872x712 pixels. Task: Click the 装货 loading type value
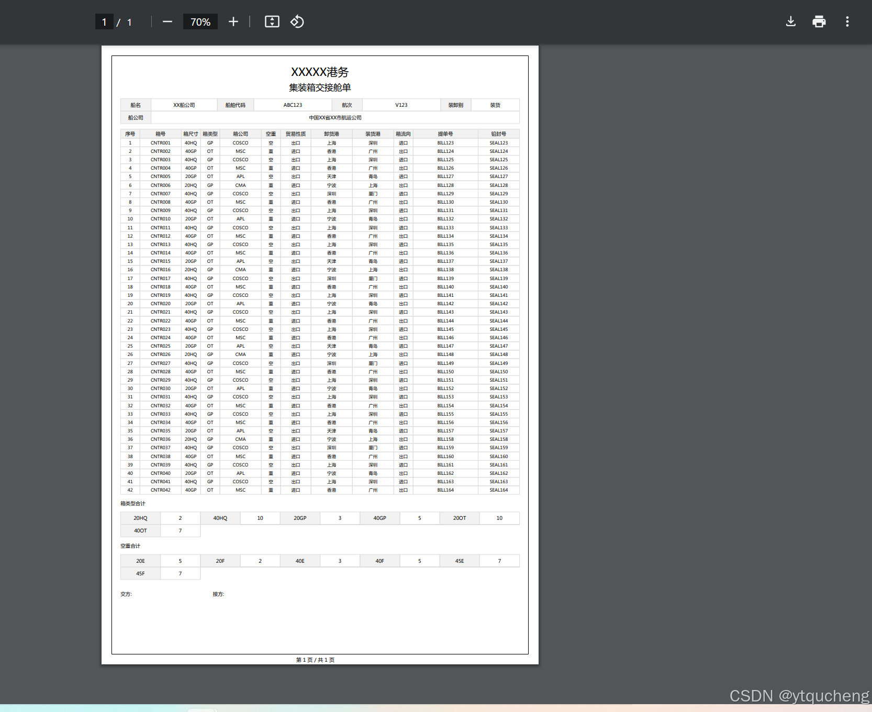click(495, 105)
